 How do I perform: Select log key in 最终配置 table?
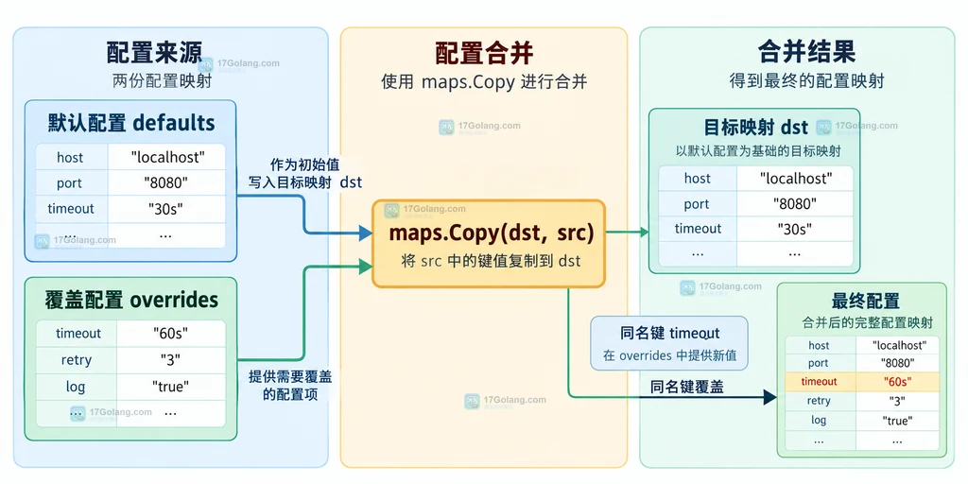point(819,421)
